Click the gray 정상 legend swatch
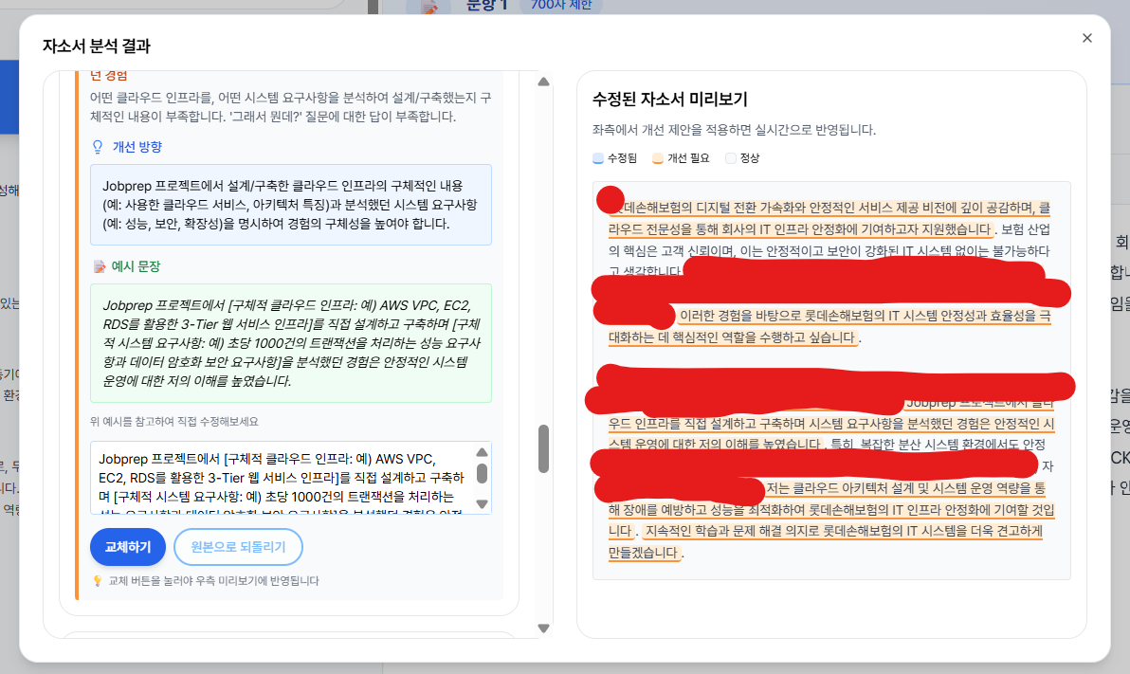 tap(731, 158)
